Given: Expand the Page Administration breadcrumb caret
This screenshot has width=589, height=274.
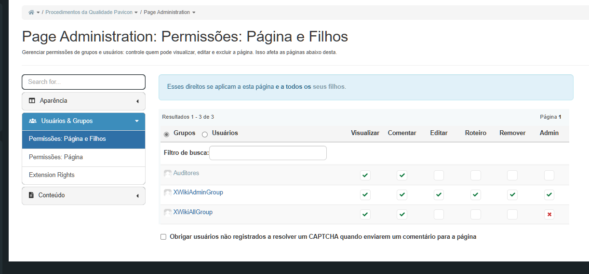Looking at the screenshot, I should (194, 13).
